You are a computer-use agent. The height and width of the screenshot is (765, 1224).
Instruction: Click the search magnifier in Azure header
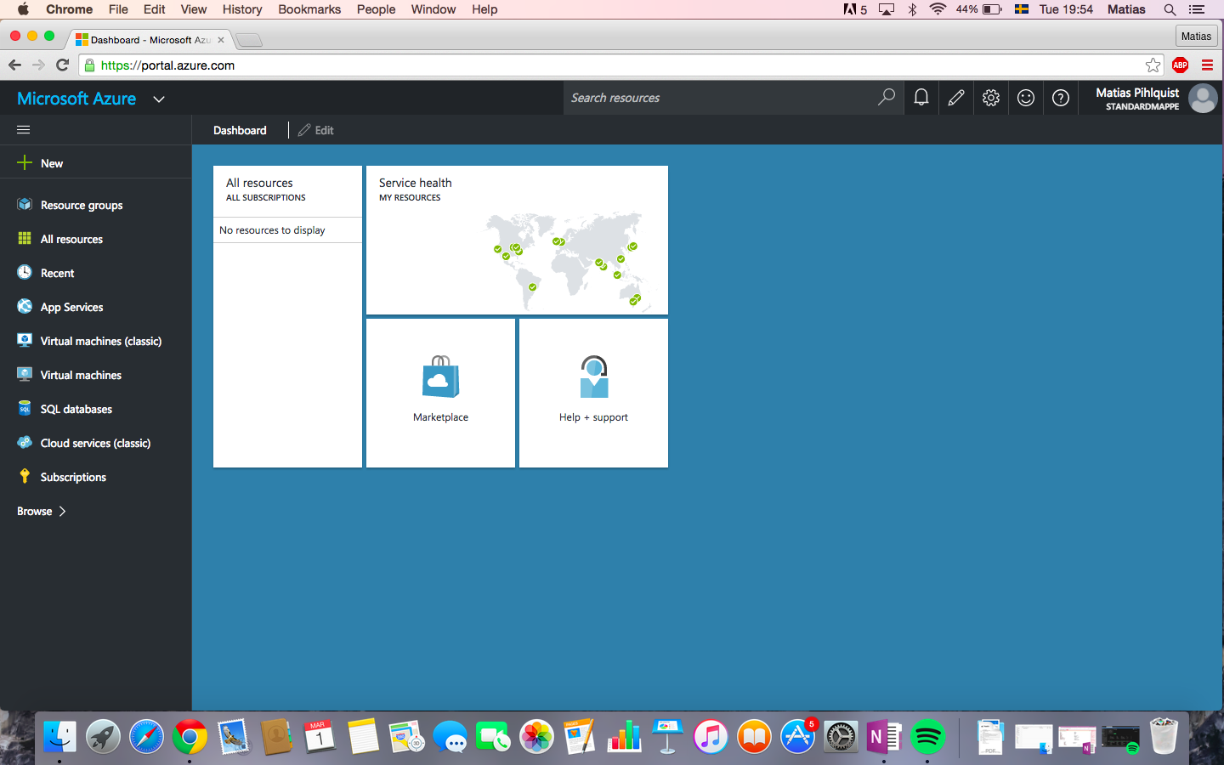pos(886,98)
